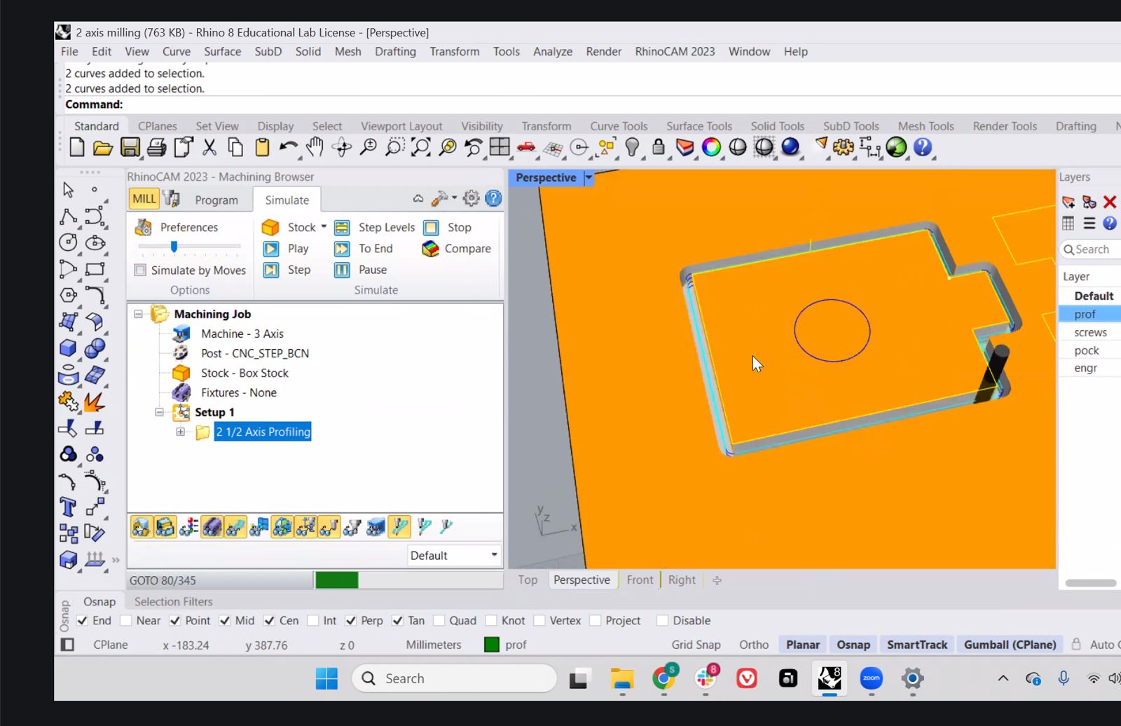Stop the simulation

pyautogui.click(x=448, y=227)
